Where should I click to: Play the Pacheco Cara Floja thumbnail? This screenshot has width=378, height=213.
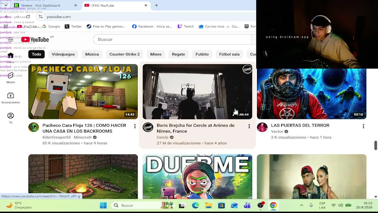click(83, 92)
